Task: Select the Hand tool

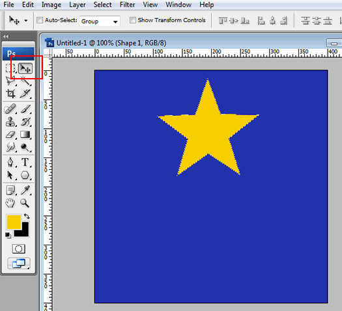Action: coord(10,203)
